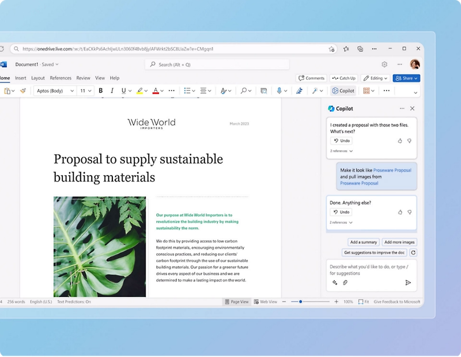Toggle bold formatting
The image size is (461, 357).
click(x=100, y=91)
